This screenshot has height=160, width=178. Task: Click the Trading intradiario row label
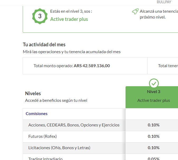click(45, 159)
